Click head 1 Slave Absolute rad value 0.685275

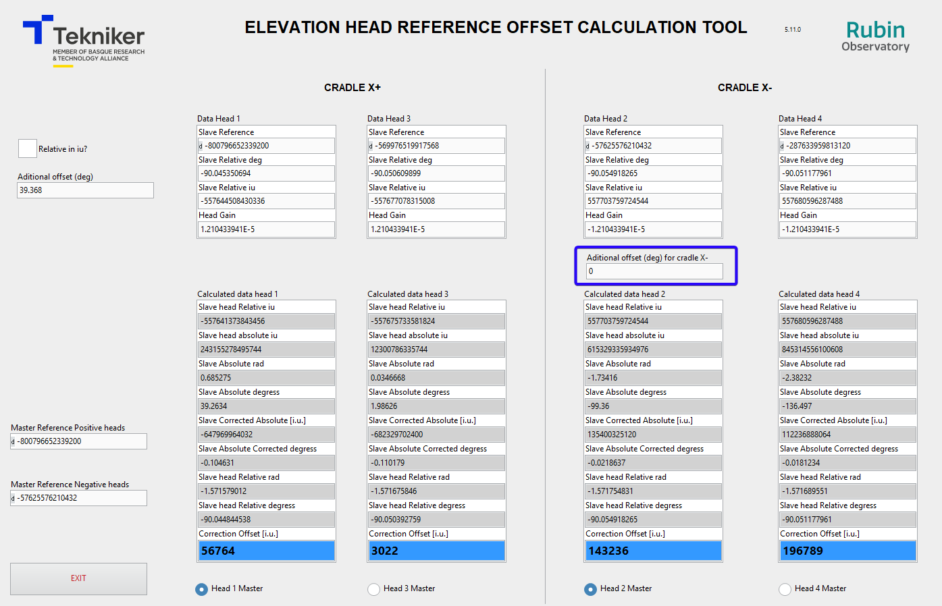coord(266,378)
